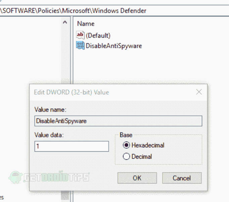Viewport: 229px width, 202px height.
Task: Cancel the Edit DWORD dialog
Action: tap(182, 178)
